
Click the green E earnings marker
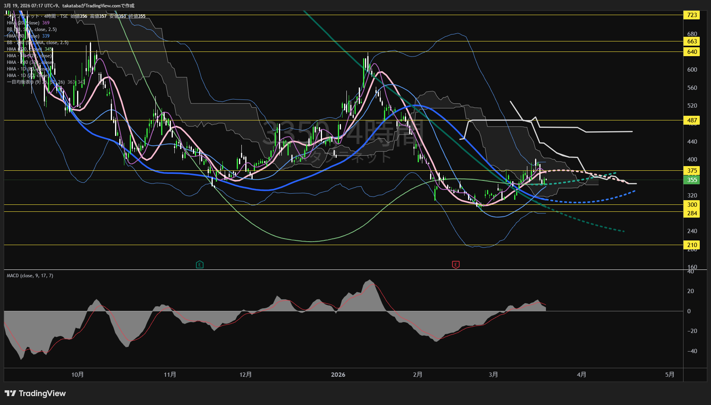200,265
